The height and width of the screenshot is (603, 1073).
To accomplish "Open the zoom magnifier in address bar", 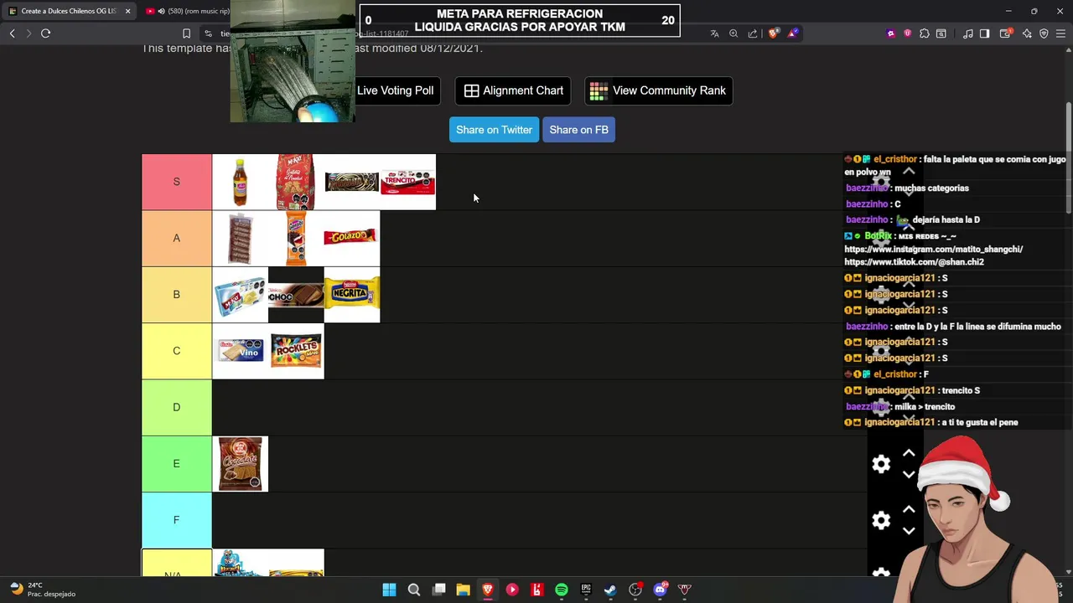I will coord(733,33).
